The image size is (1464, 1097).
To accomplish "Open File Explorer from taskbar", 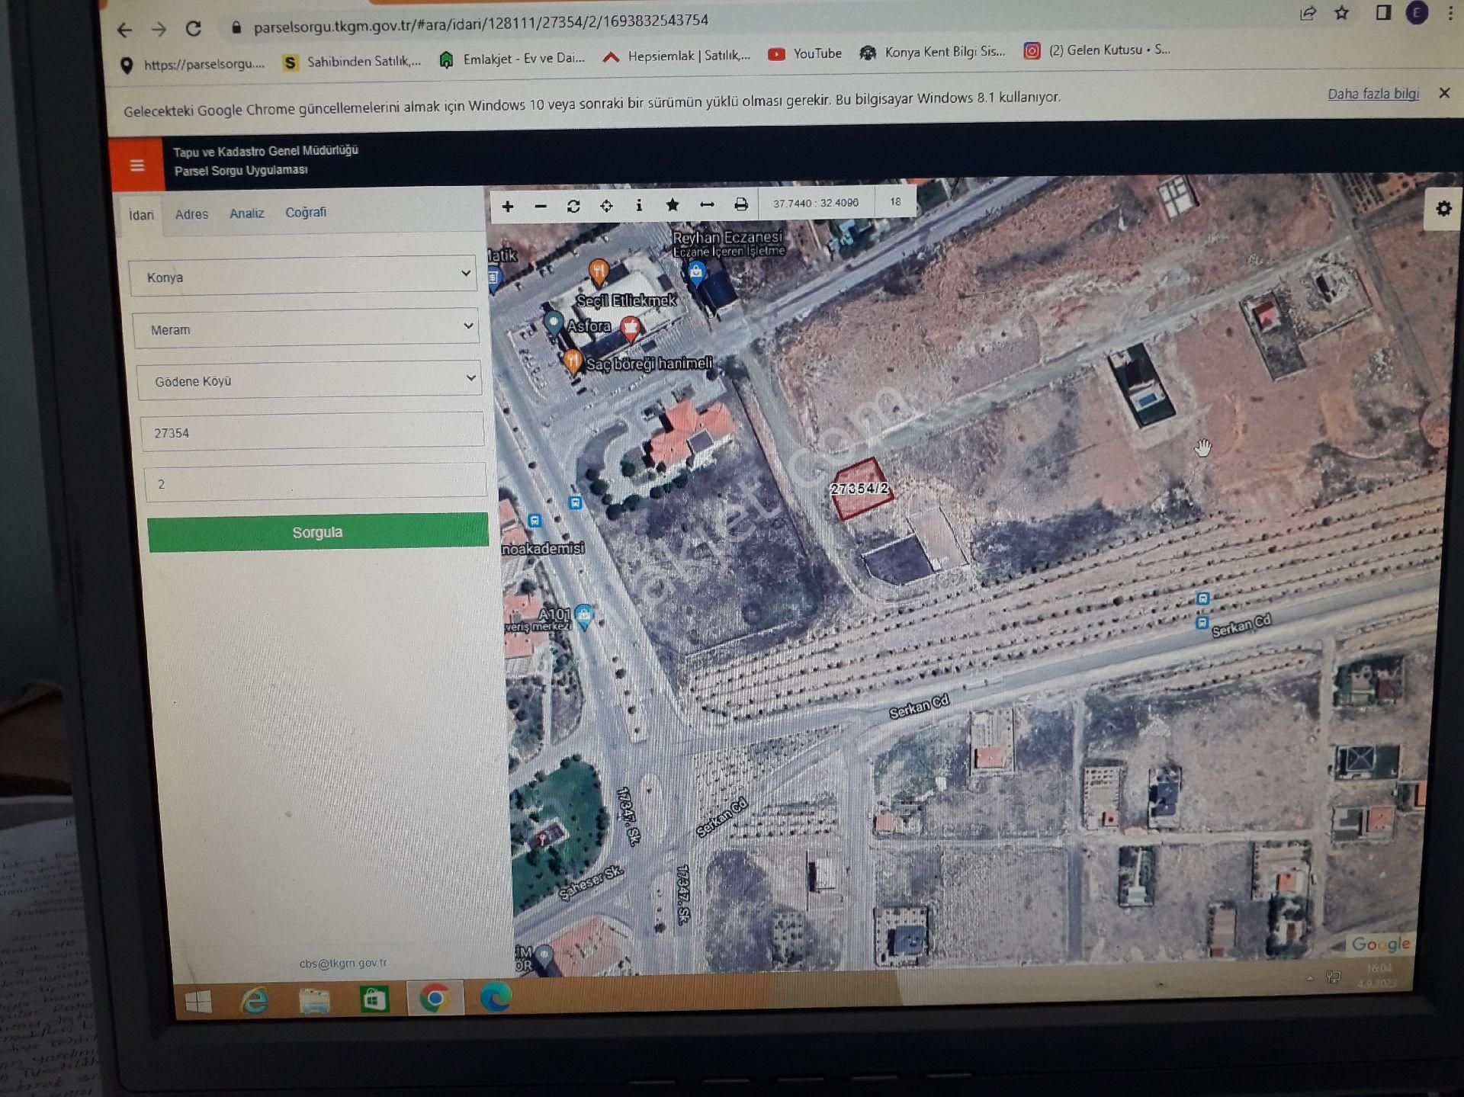I will coord(314,1000).
